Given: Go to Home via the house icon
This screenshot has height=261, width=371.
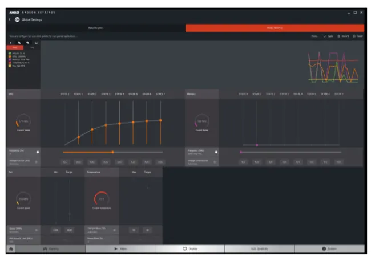Looking at the screenshot, I should [x=10, y=249].
